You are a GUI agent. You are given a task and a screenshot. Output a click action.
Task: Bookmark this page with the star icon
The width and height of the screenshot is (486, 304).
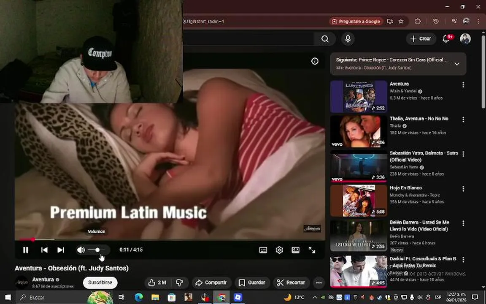click(x=401, y=22)
